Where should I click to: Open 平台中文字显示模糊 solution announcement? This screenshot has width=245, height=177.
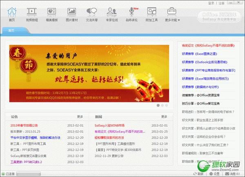click(35, 138)
